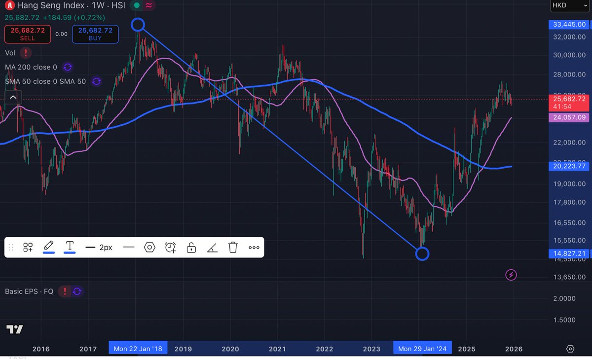Click SMA 50 indicator refresh icon

coord(97,81)
